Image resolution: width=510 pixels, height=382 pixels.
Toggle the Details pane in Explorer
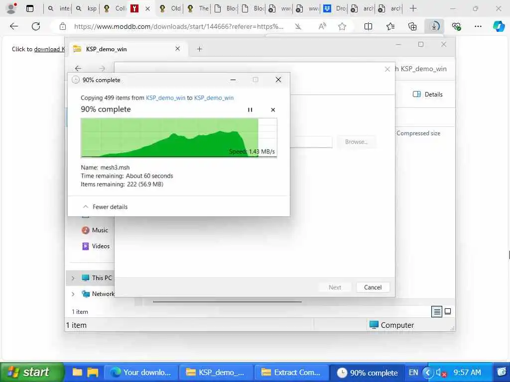click(x=428, y=94)
